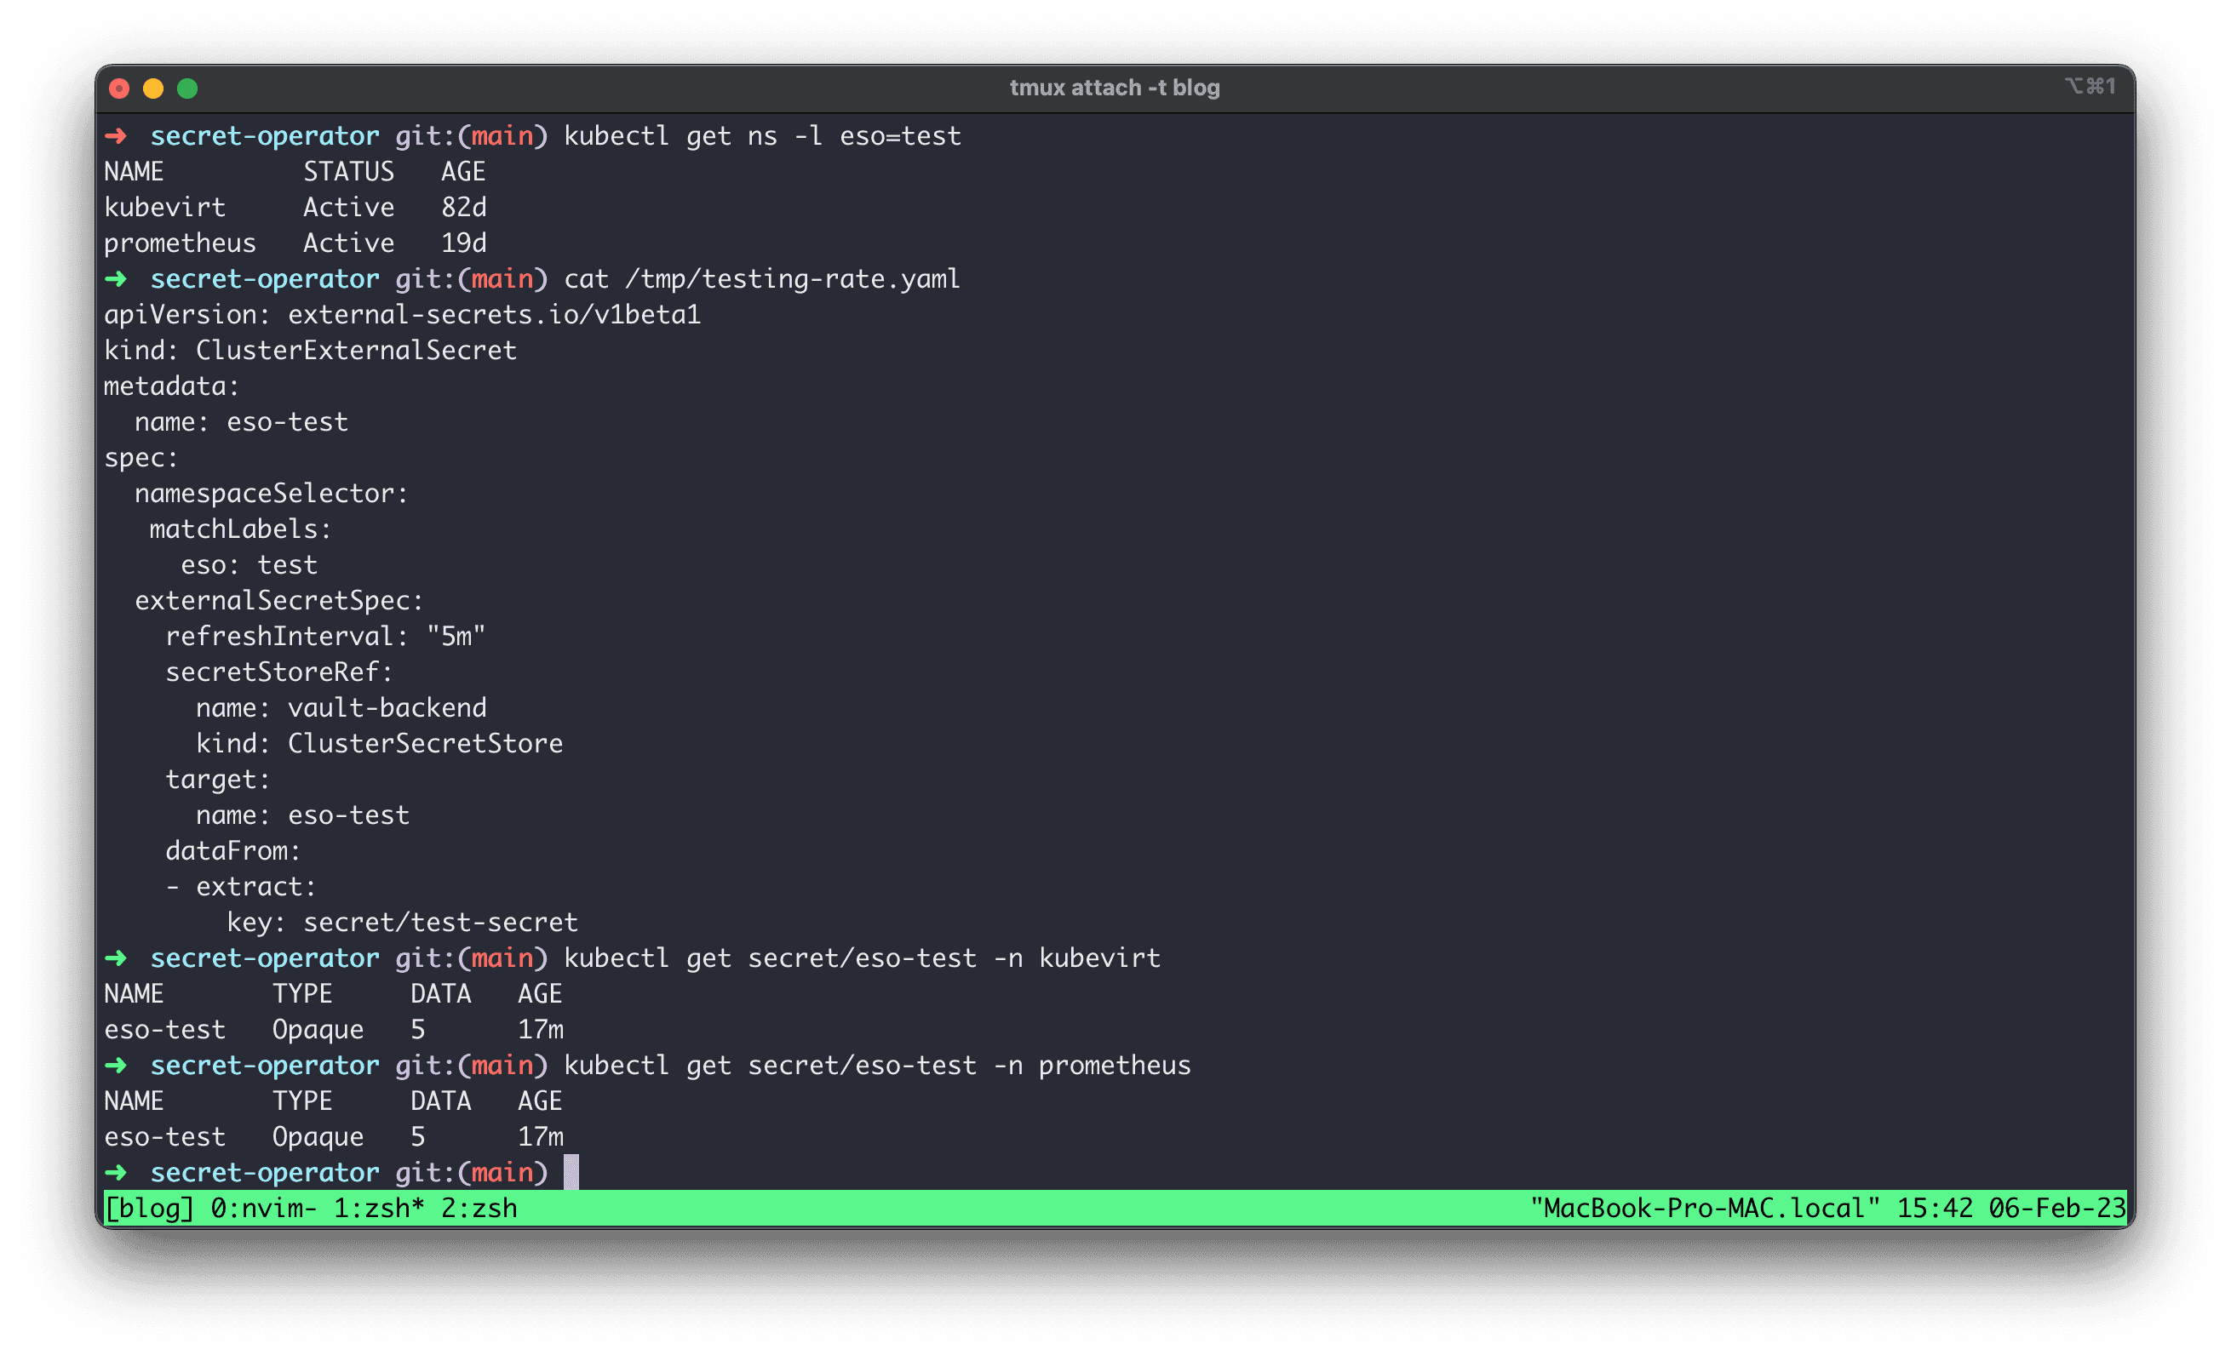Click the 0:nvim tmux window tab
Viewport: 2231px width, 1355px height.
coord(262,1209)
